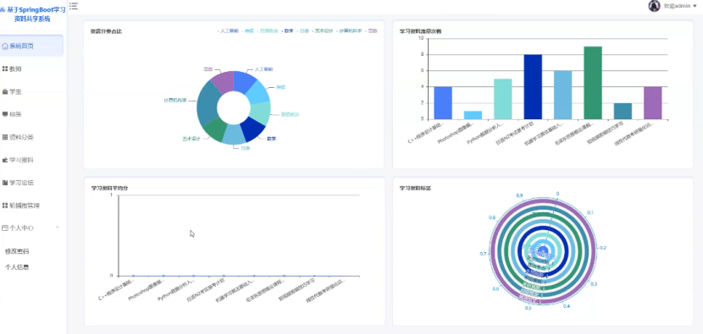Screen dimensions: 703x334
Task: Open the 学习资料 menu item
Action: tap(31, 160)
